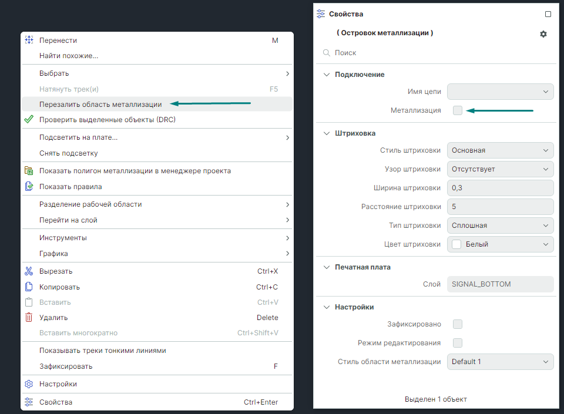The width and height of the screenshot is (564, 414).
Task: Click Снять подсветку entry
Action: pyautogui.click(x=69, y=153)
